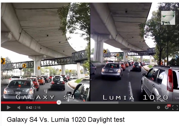This screenshot has width=179, height=126.
Task: Mute the video with the speaker icon
Action: 19,108
